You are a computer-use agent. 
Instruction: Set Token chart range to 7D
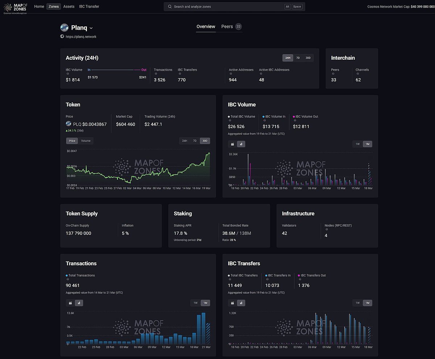[x=195, y=141]
